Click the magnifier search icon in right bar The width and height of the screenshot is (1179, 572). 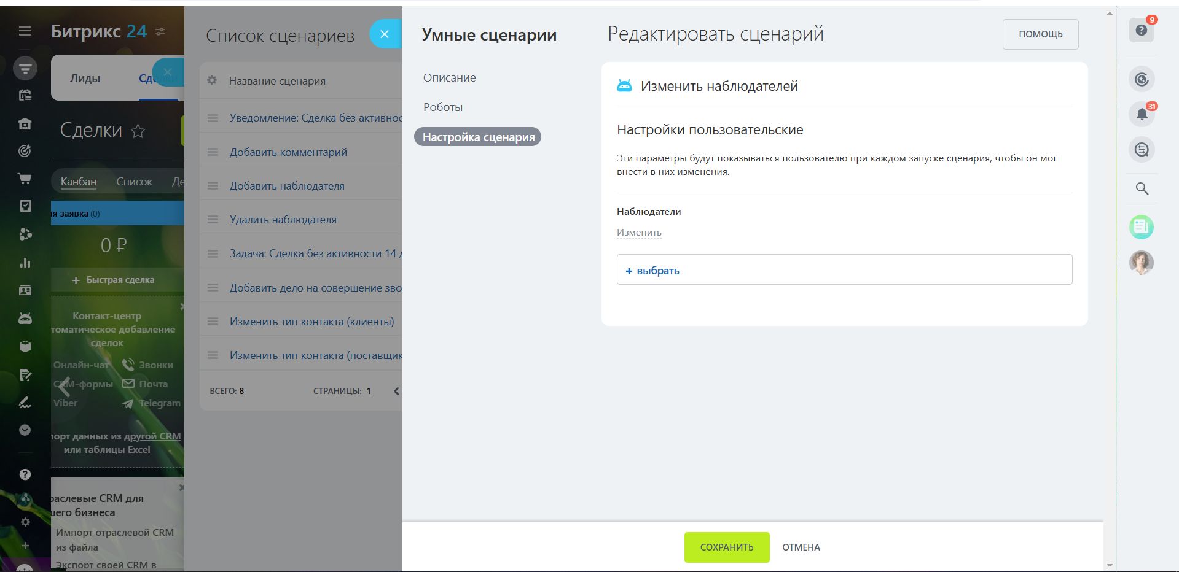click(x=1142, y=188)
